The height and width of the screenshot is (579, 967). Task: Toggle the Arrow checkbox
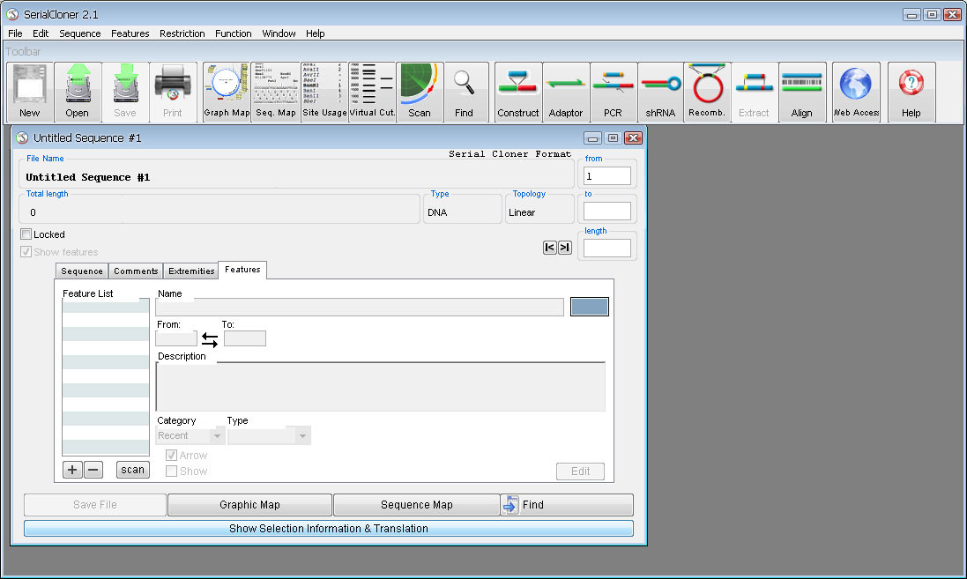tap(171, 455)
